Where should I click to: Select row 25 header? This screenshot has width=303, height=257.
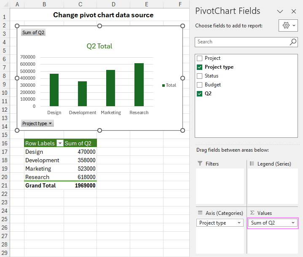click(x=5, y=219)
